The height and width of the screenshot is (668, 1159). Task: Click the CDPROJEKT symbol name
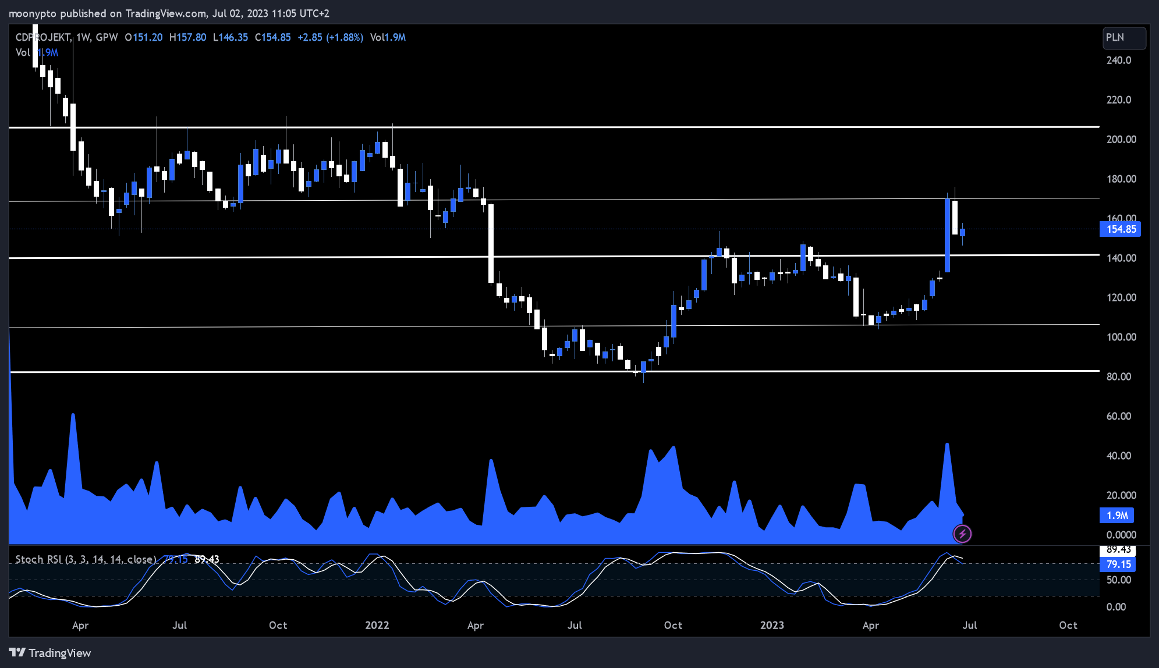43,37
